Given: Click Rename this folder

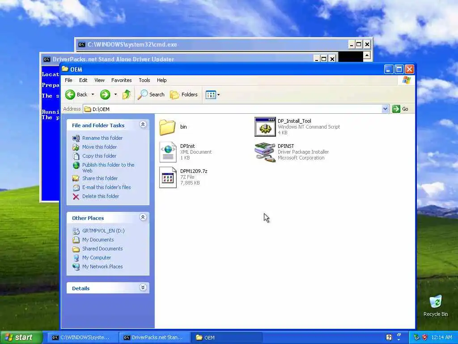Looking at the screenshot, I should 102,138.
